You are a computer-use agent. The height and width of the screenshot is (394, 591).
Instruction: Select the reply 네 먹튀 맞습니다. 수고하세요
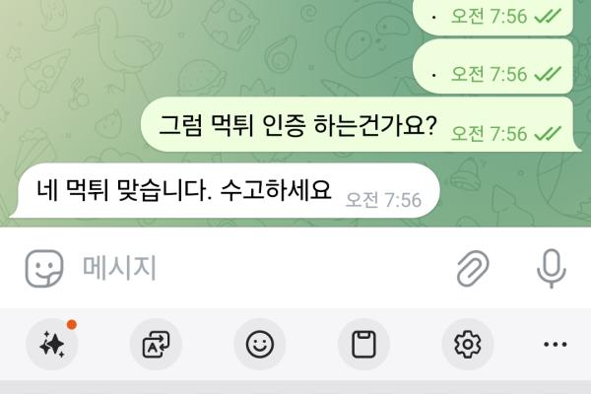tap(225, 190)
